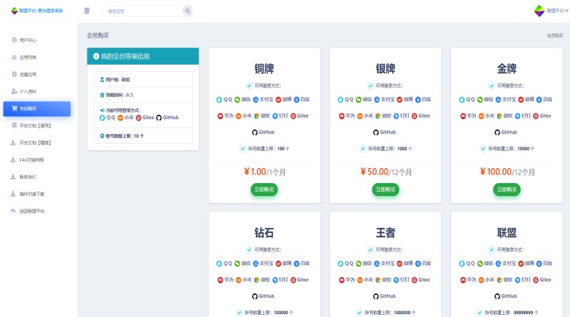Click the ¥50.00/12个月 price
Image resolution: width=570 pixels, height=317 pixels.
point(386,172)
